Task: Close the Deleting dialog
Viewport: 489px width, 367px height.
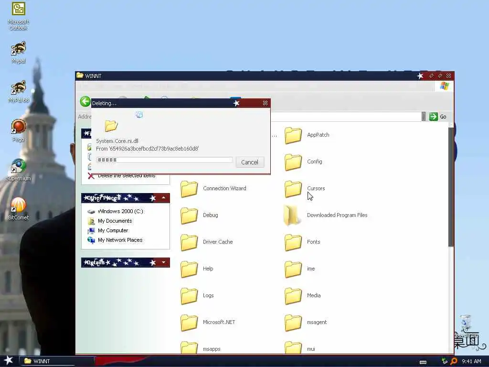Action: pos(265,103)
